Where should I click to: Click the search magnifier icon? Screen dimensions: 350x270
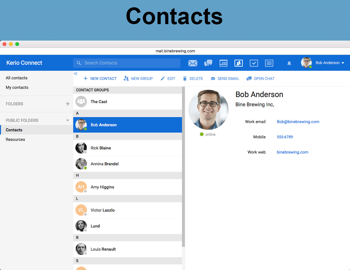pyautogui.click(x=79, y=63)
